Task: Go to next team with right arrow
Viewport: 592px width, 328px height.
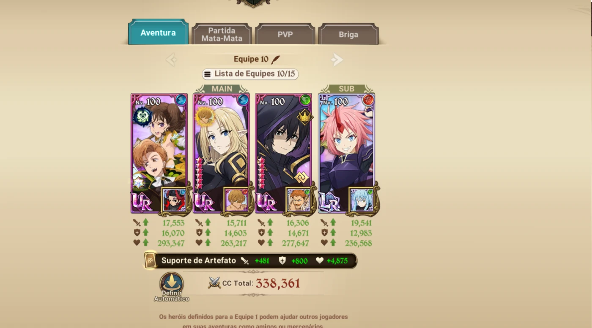Action: tap(337, 60)
